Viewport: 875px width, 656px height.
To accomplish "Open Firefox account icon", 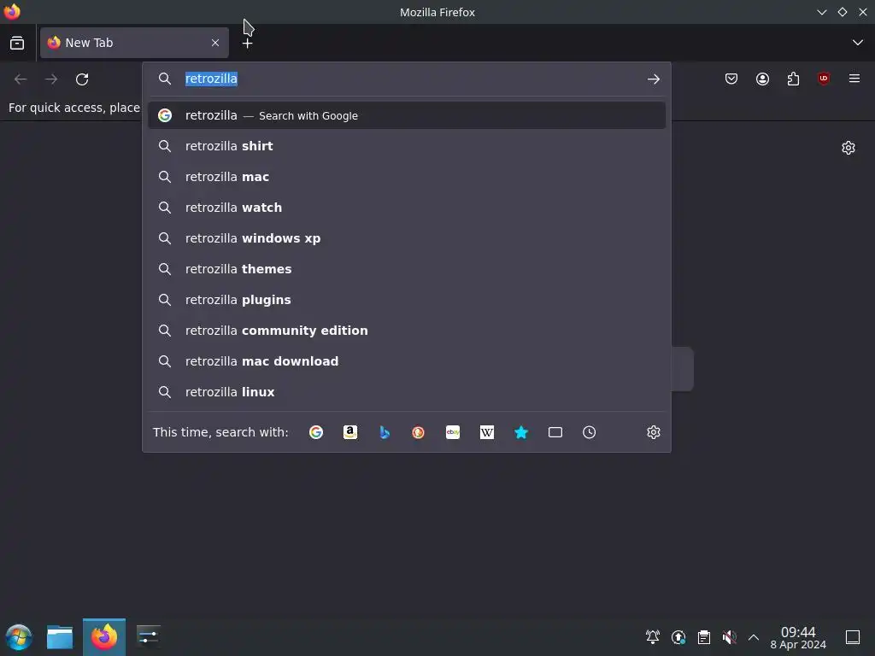I will (x=762, y=79).
